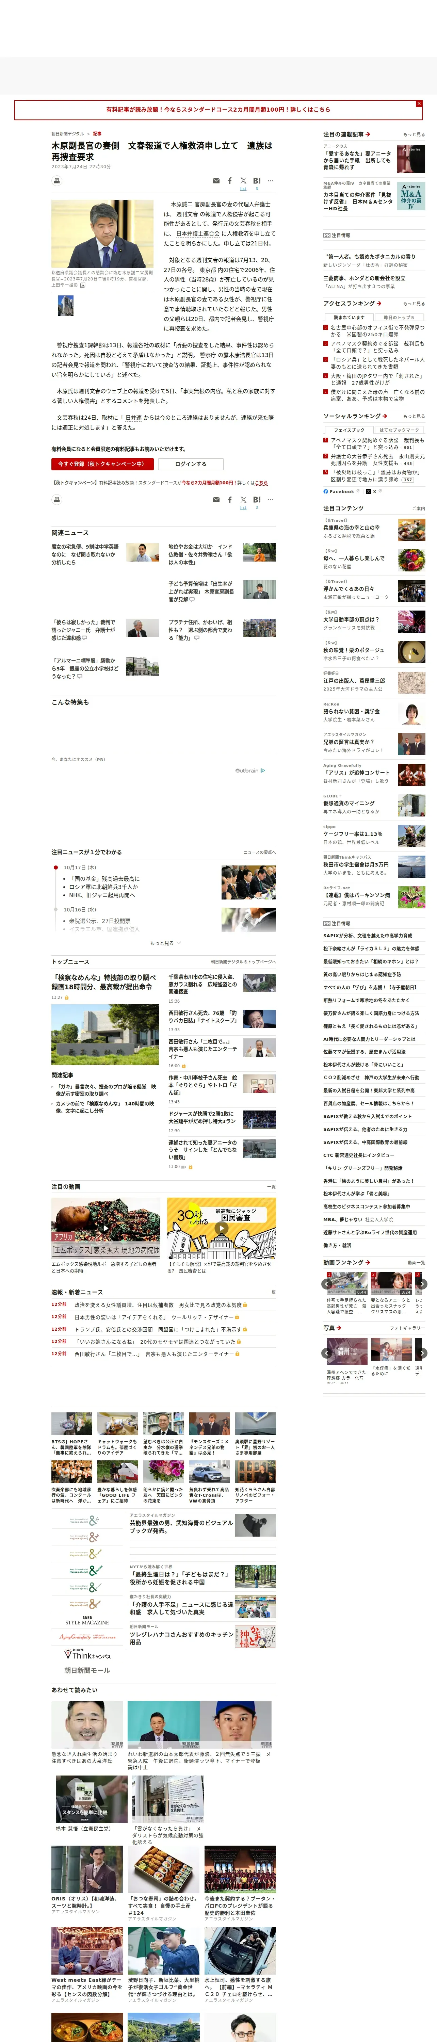Share article by email from top toolbar

[x=216, y=181]
